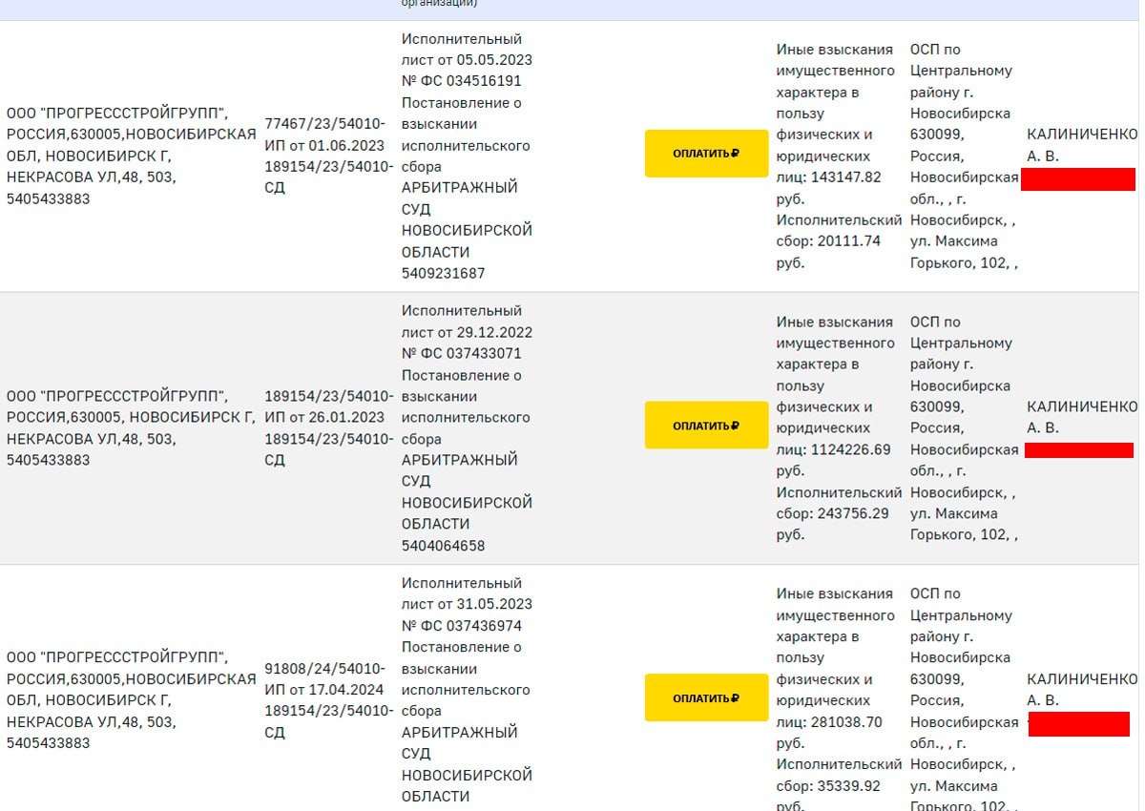
Task: Select debtor text in 26.01.2023 proceeding row
Action: tap(132, 427)
